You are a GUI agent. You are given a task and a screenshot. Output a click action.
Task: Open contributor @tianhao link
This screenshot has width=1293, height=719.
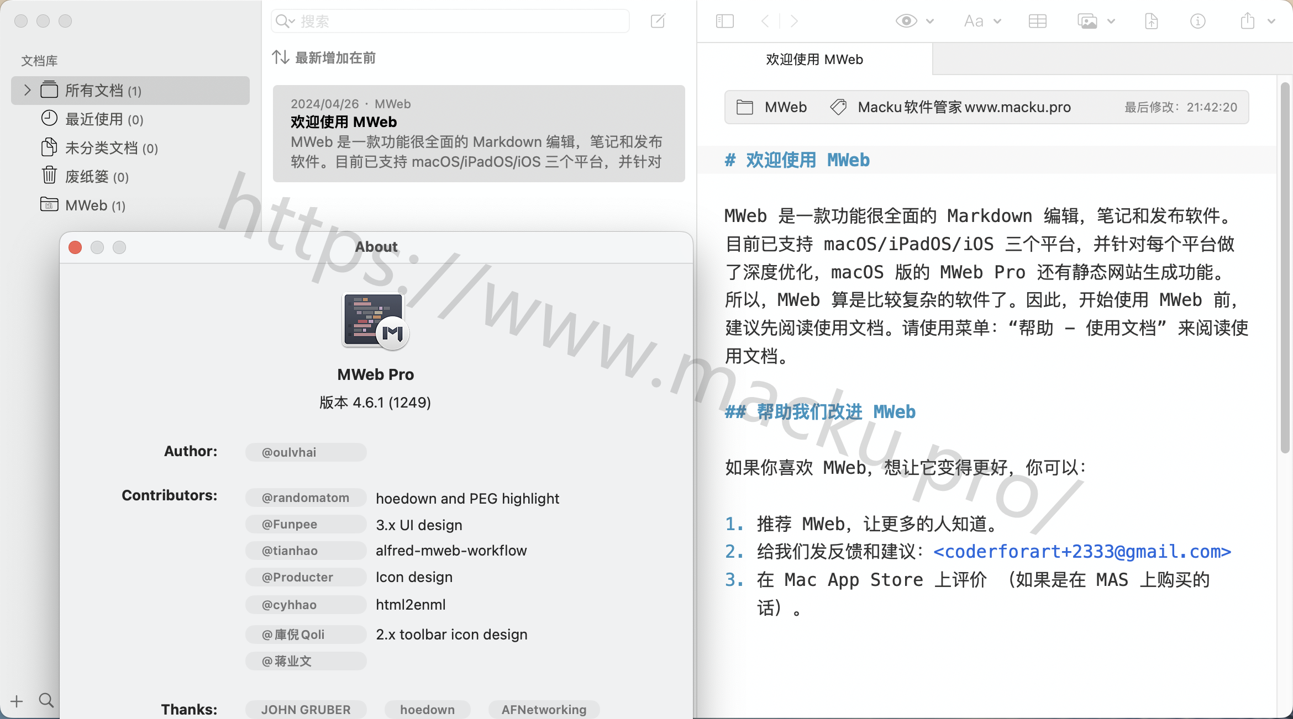(306, 551)
